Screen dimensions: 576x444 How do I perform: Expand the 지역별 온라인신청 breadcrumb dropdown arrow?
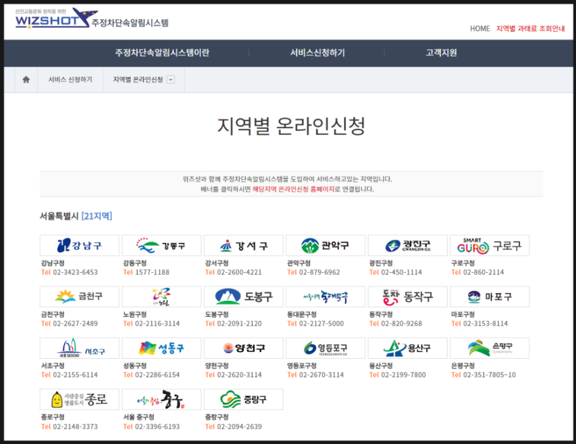click(x=171, y=79)
